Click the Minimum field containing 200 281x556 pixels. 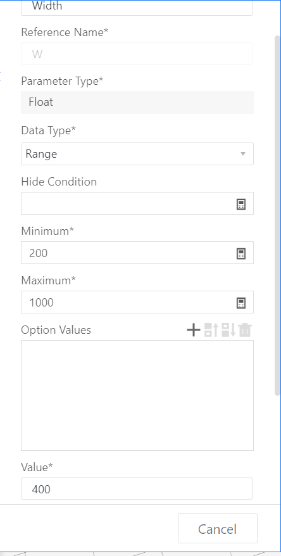click(x=128, y=253)
